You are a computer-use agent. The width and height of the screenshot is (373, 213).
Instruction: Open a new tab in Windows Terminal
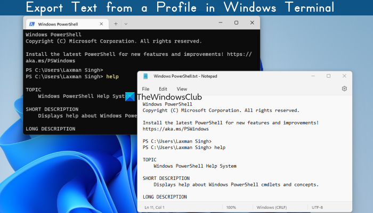click(x=116, y=24)
